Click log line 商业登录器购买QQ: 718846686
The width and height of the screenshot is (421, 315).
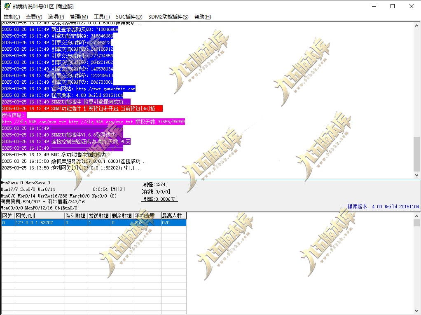tap(60, 29)
